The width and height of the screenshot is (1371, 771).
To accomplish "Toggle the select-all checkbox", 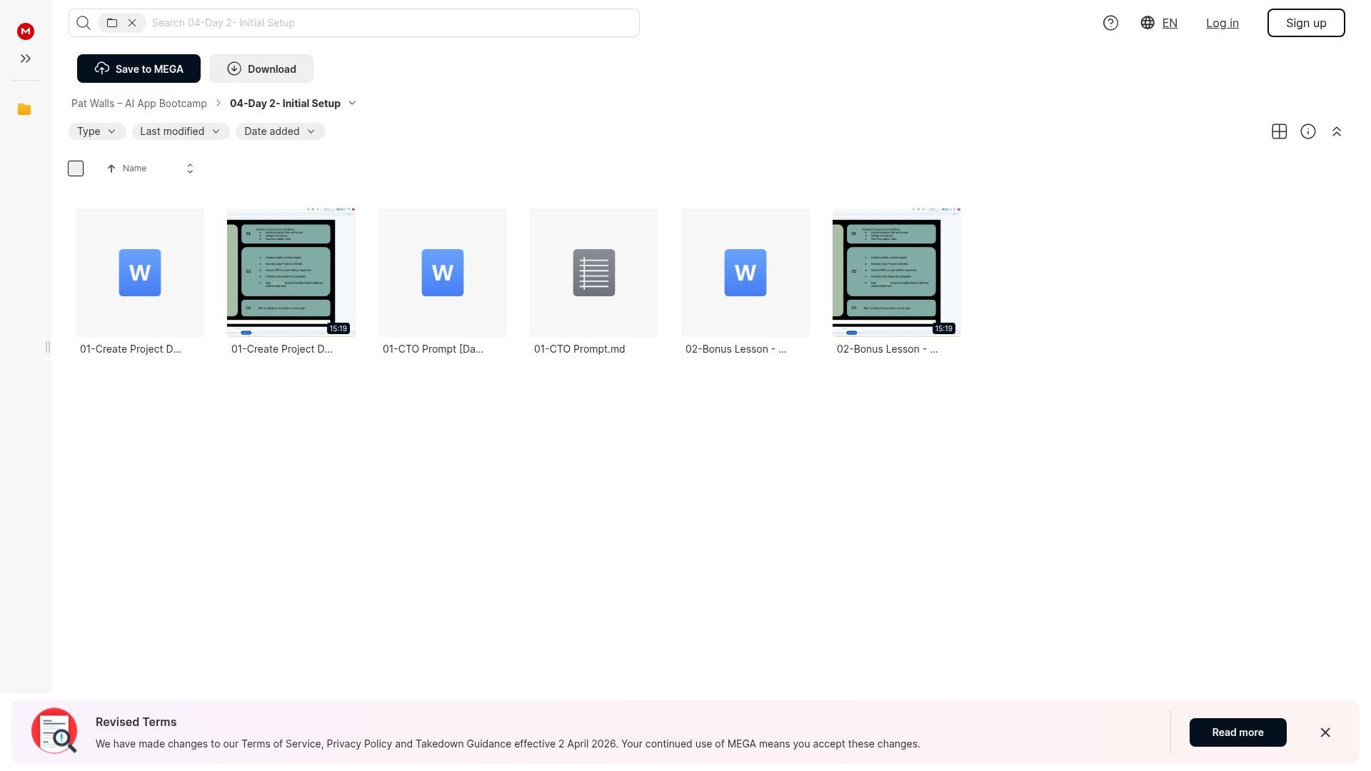I will [76, 168].
